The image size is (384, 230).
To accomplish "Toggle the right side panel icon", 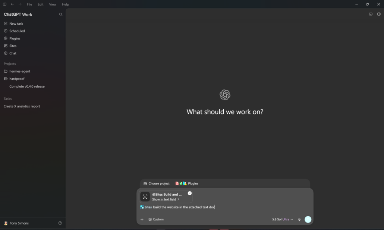I will [379, 14].
